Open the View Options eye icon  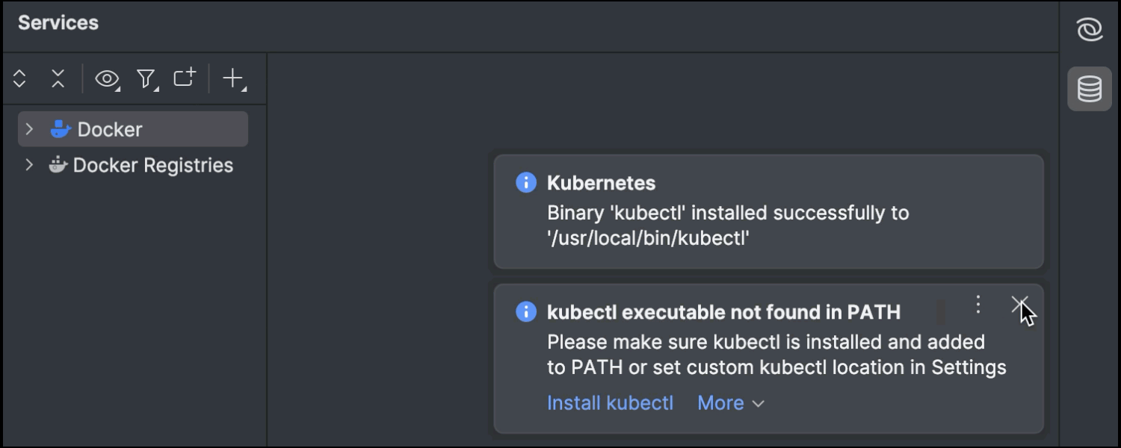coord(107,78)
